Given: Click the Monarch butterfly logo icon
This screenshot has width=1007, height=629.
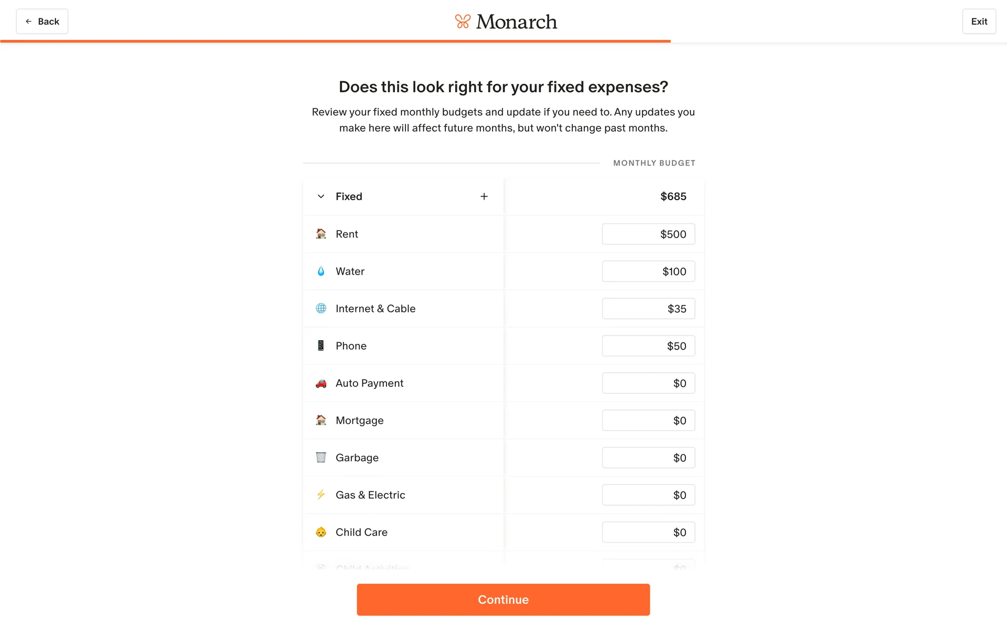Looking at the screenshot, I should (x=463, y=21).
